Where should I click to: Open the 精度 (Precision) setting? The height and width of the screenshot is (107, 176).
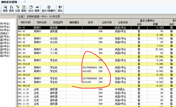pyautogui.click(x=37, y=9)
